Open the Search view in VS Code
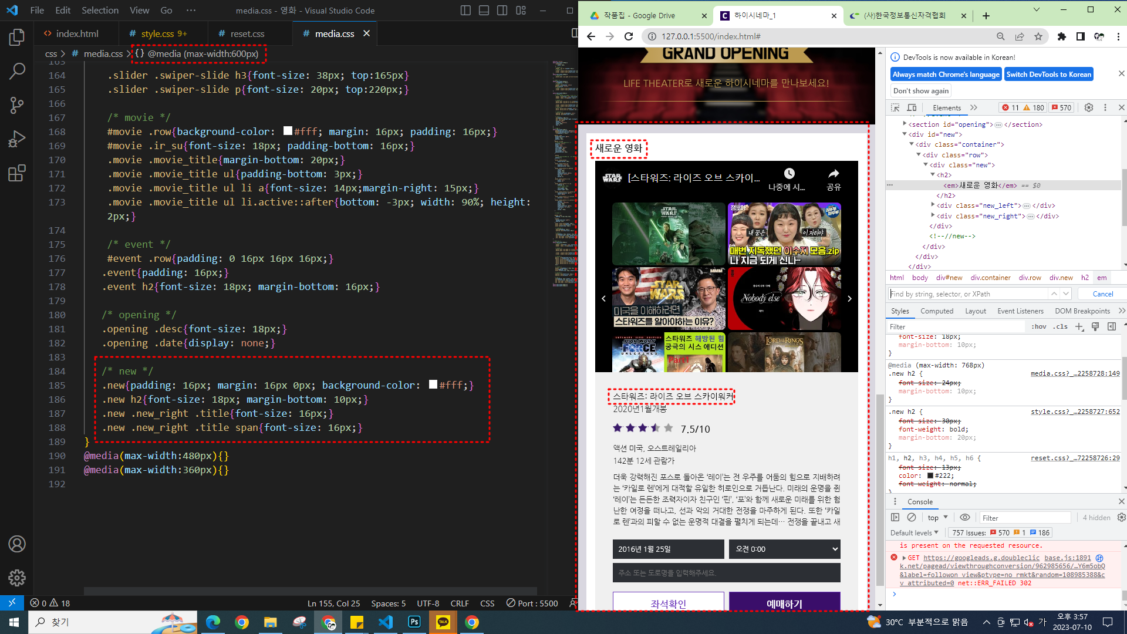 [17, 71]
